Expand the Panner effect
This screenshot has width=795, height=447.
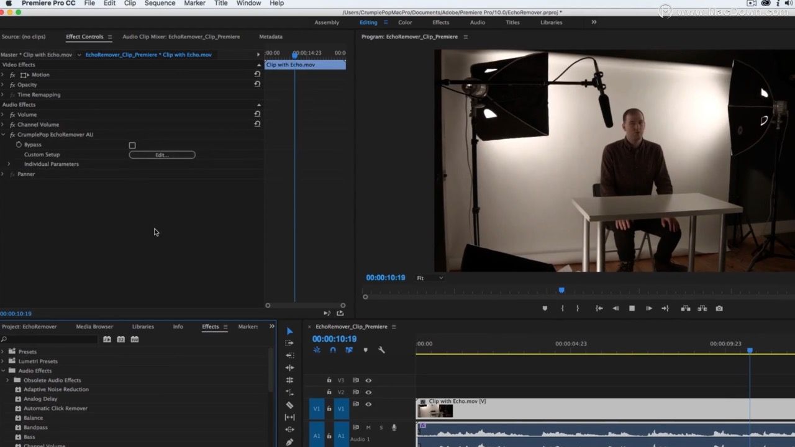coord(3,174)
